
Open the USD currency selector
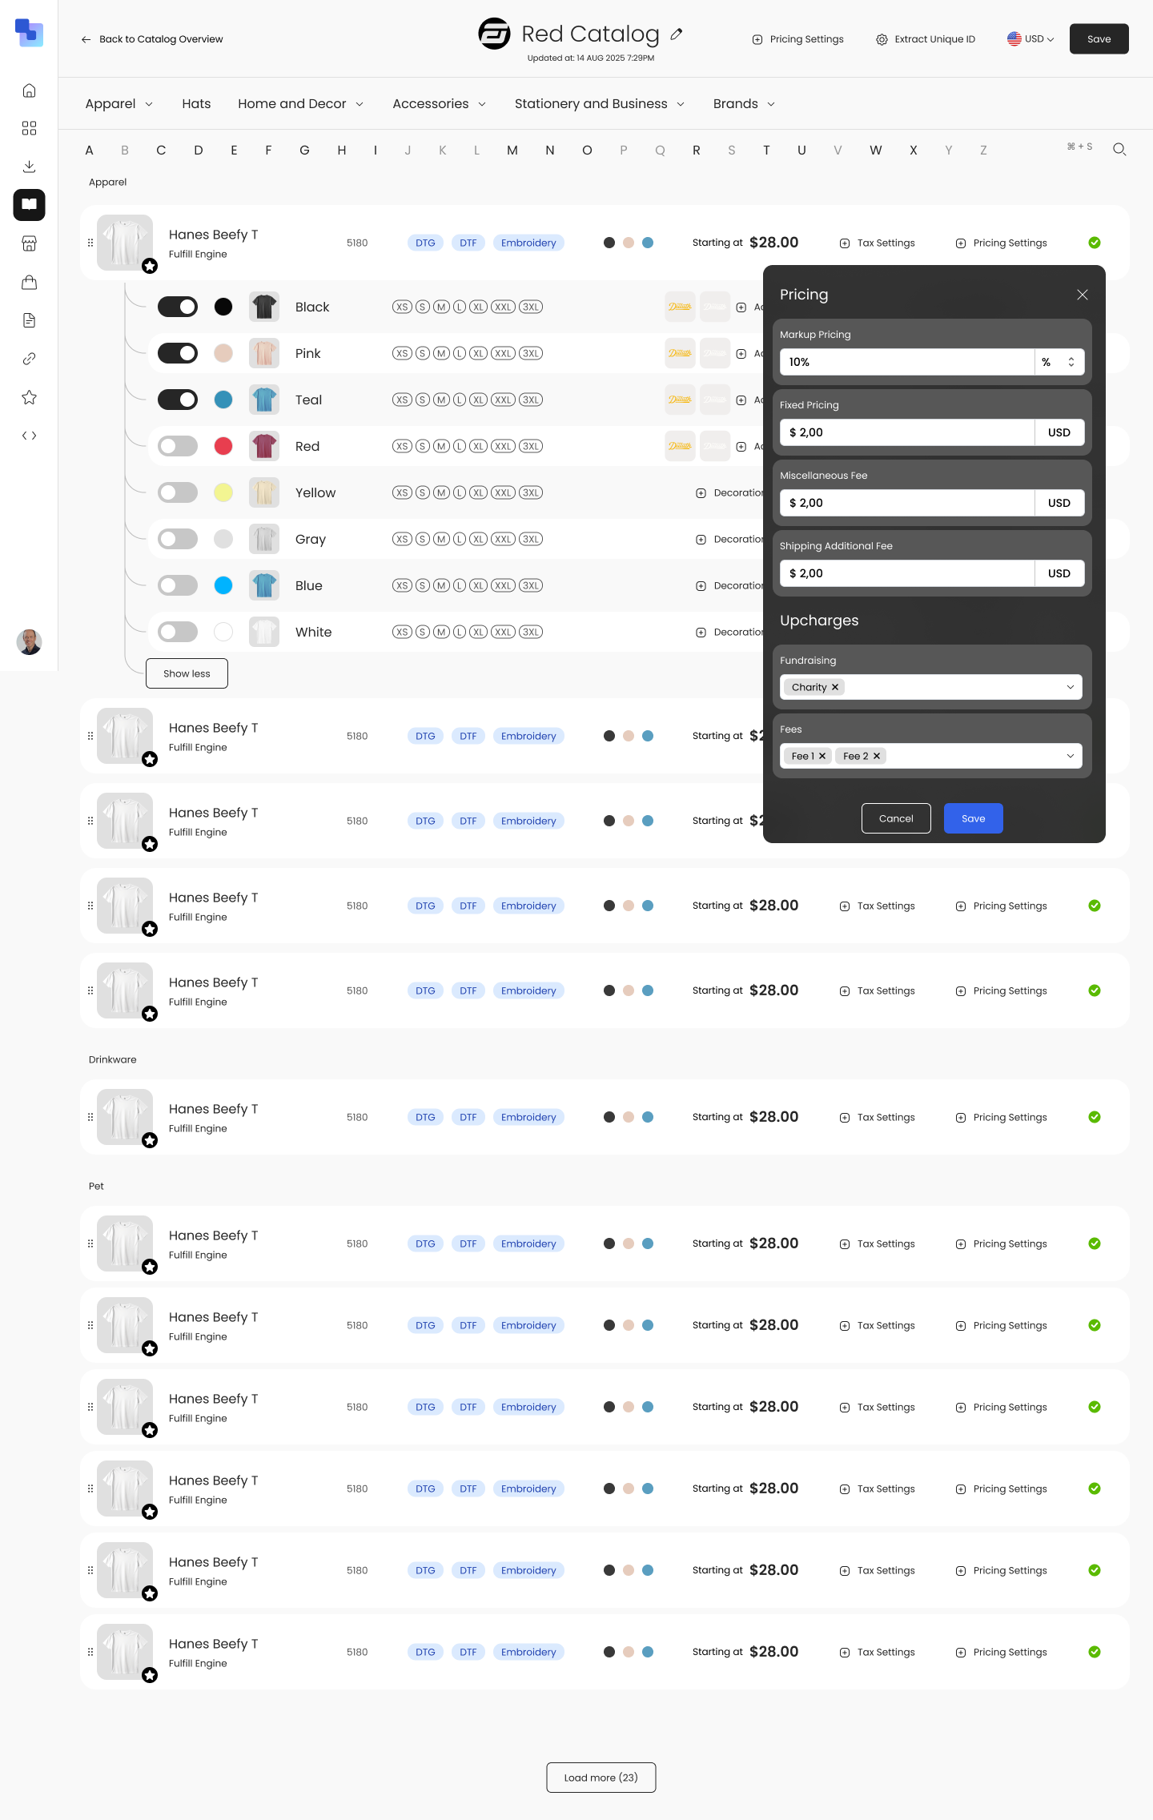point(1030,38)
